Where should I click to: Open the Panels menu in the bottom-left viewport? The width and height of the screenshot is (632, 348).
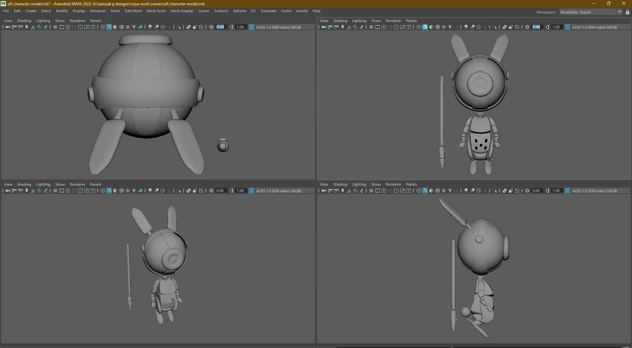pyautogui.click(x=95, y=184)
